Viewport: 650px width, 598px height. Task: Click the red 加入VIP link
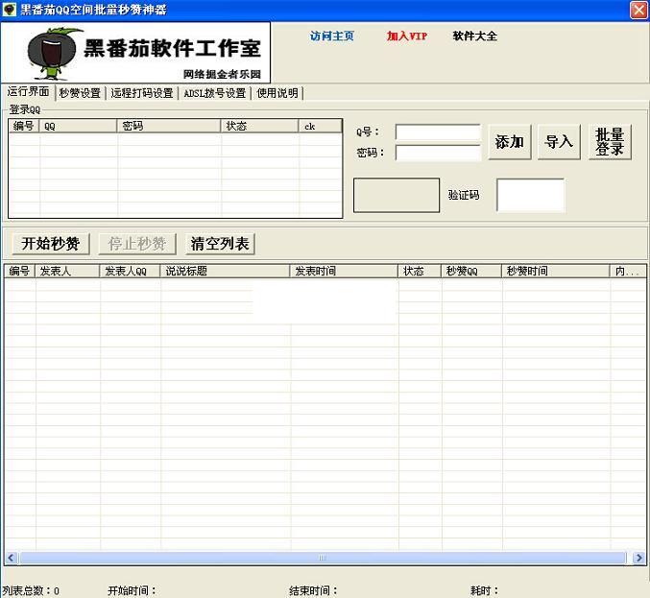[x=407, y=36]
